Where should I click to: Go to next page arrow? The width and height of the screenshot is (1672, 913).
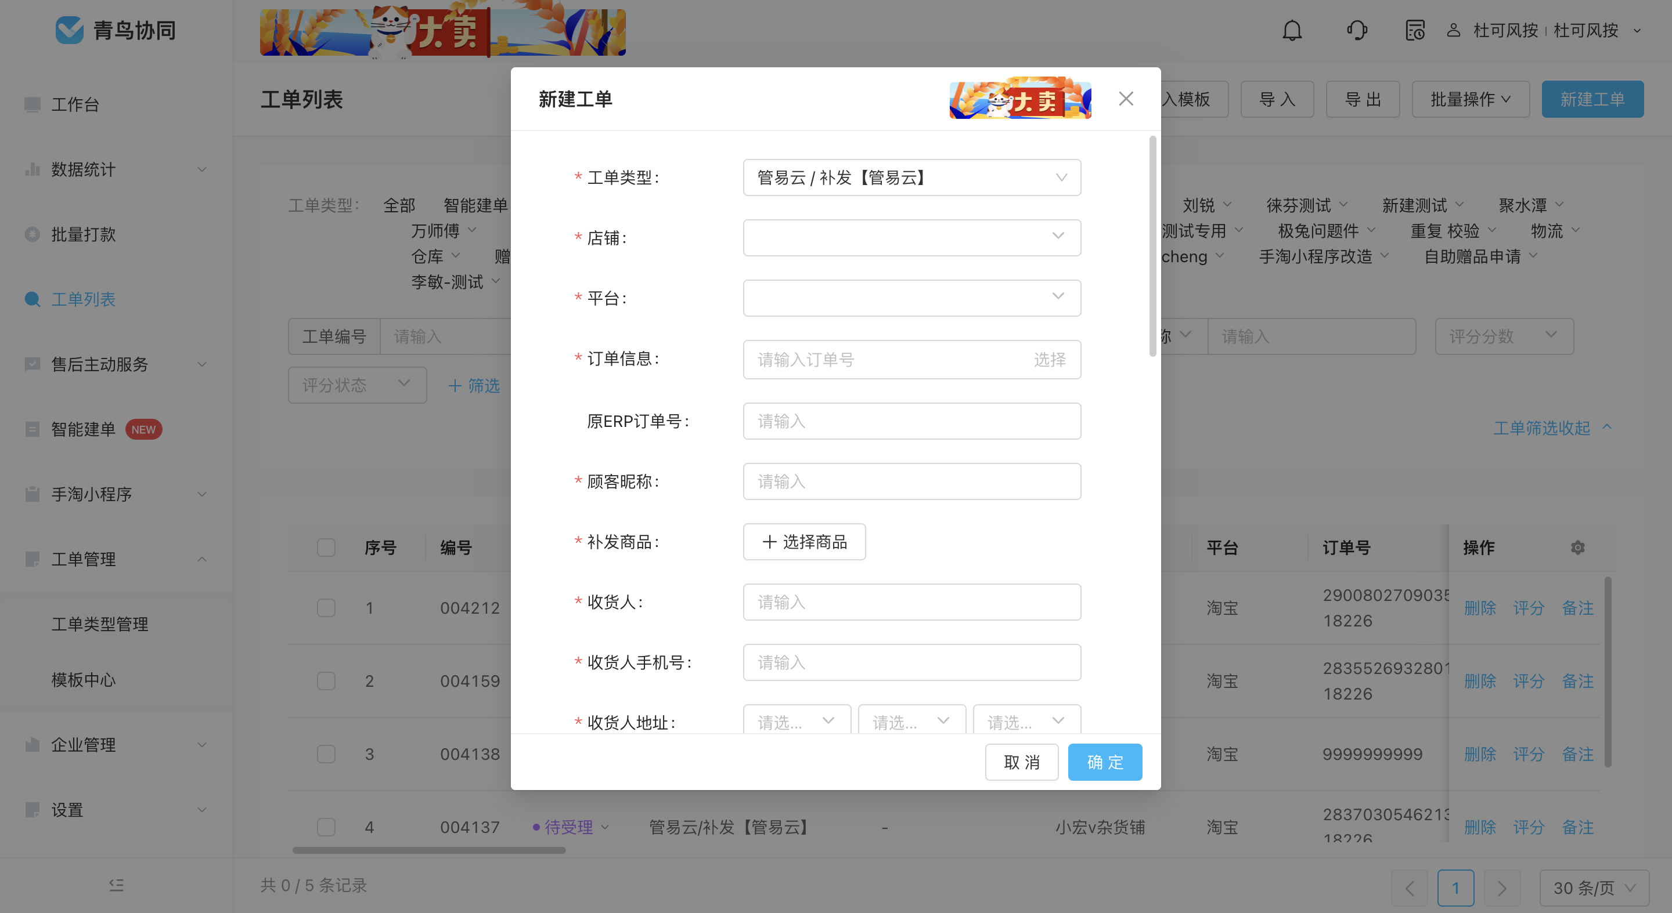pos(1502,887)
